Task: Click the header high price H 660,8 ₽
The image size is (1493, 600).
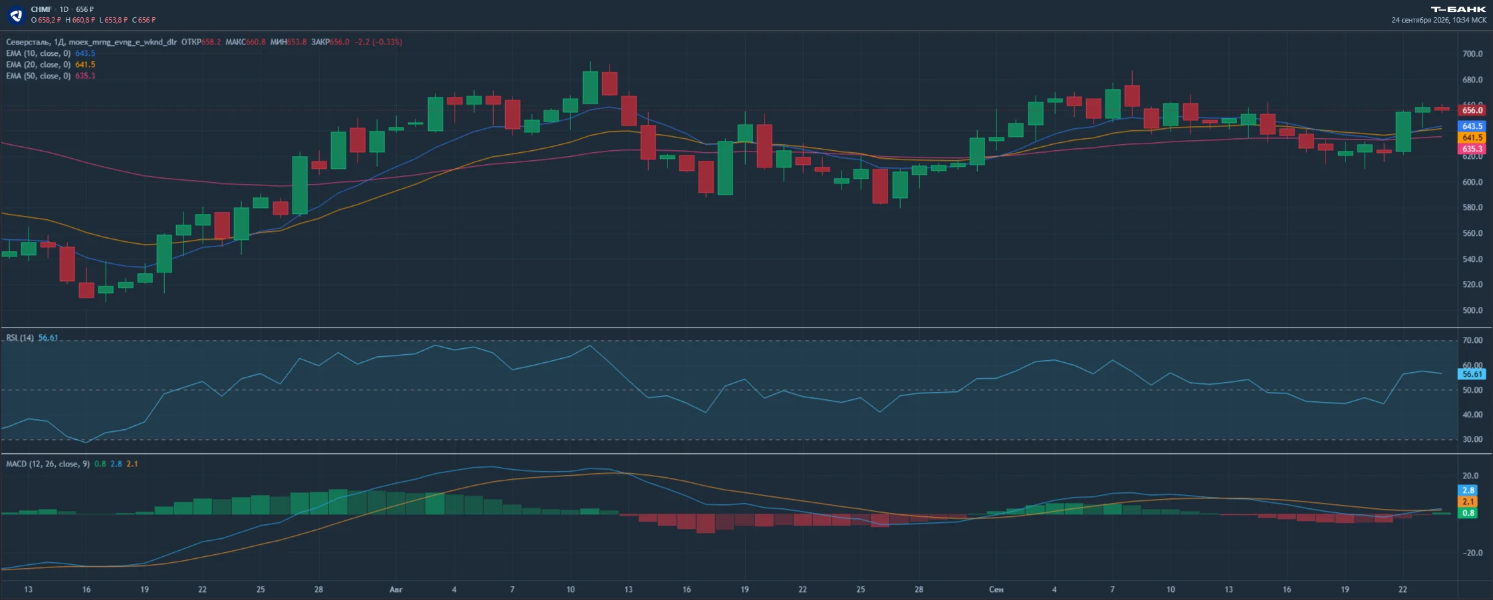Action: 80,20
